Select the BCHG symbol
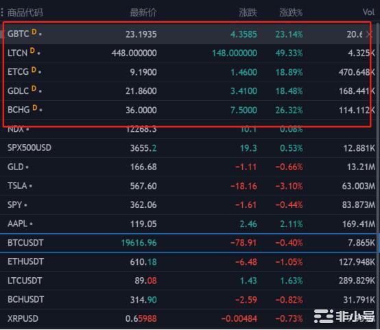Image resolution: width=380 pixels, height=330 pixels. 19,110
